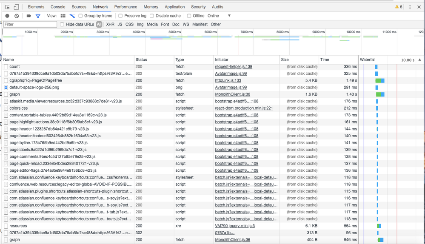Switch to large request rows view
This screenshot has width=425, height=244.
point(63,16)
